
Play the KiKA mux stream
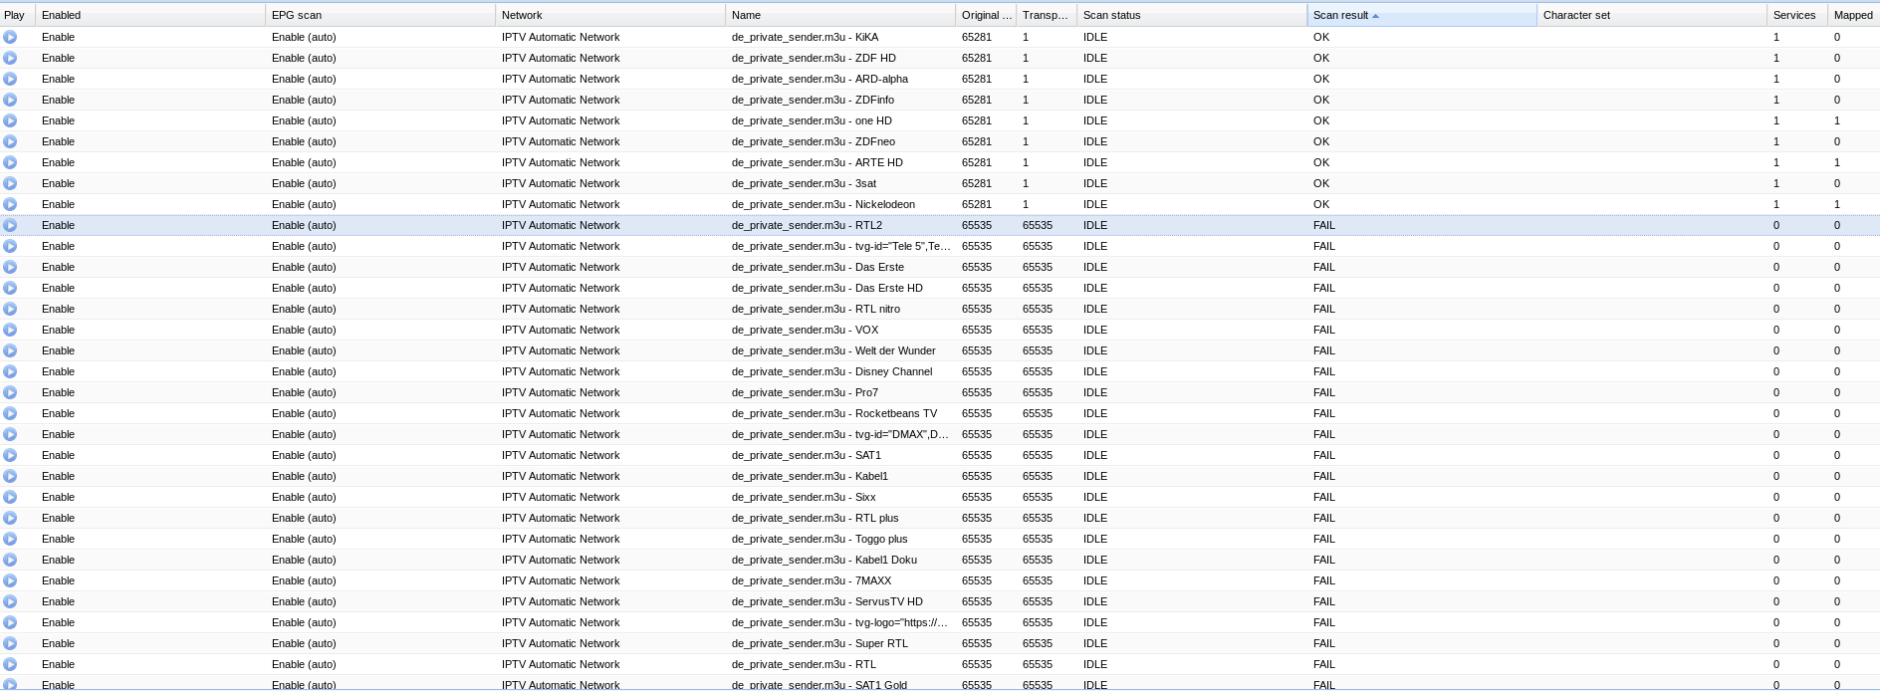point(10,37)
